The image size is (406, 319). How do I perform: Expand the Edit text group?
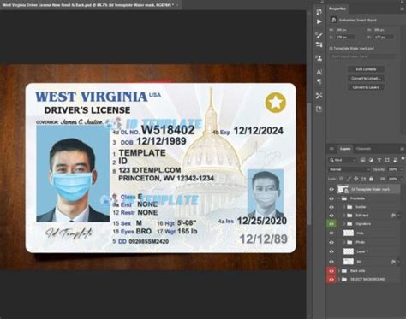tap(344, 216)
